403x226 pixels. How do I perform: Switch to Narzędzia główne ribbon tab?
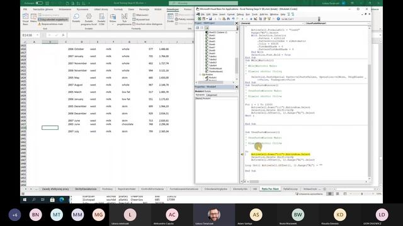[x=43, y=9]
